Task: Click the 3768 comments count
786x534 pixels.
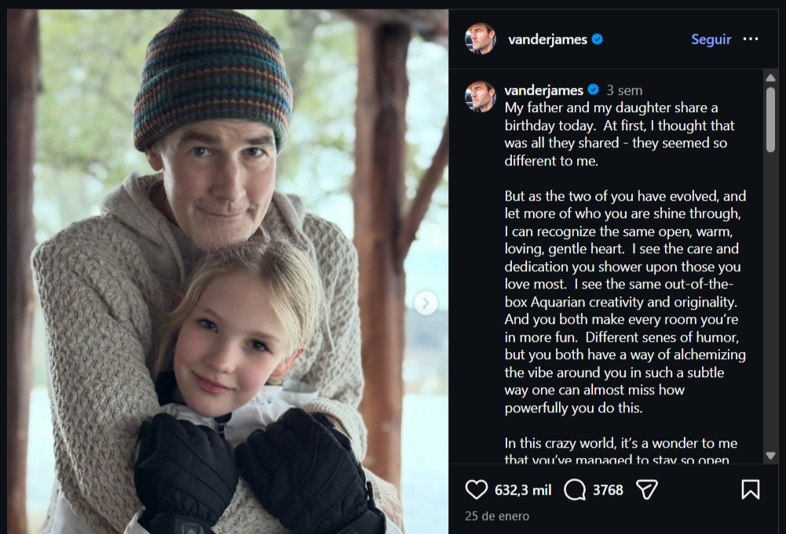Action: (x=608, y=490)
